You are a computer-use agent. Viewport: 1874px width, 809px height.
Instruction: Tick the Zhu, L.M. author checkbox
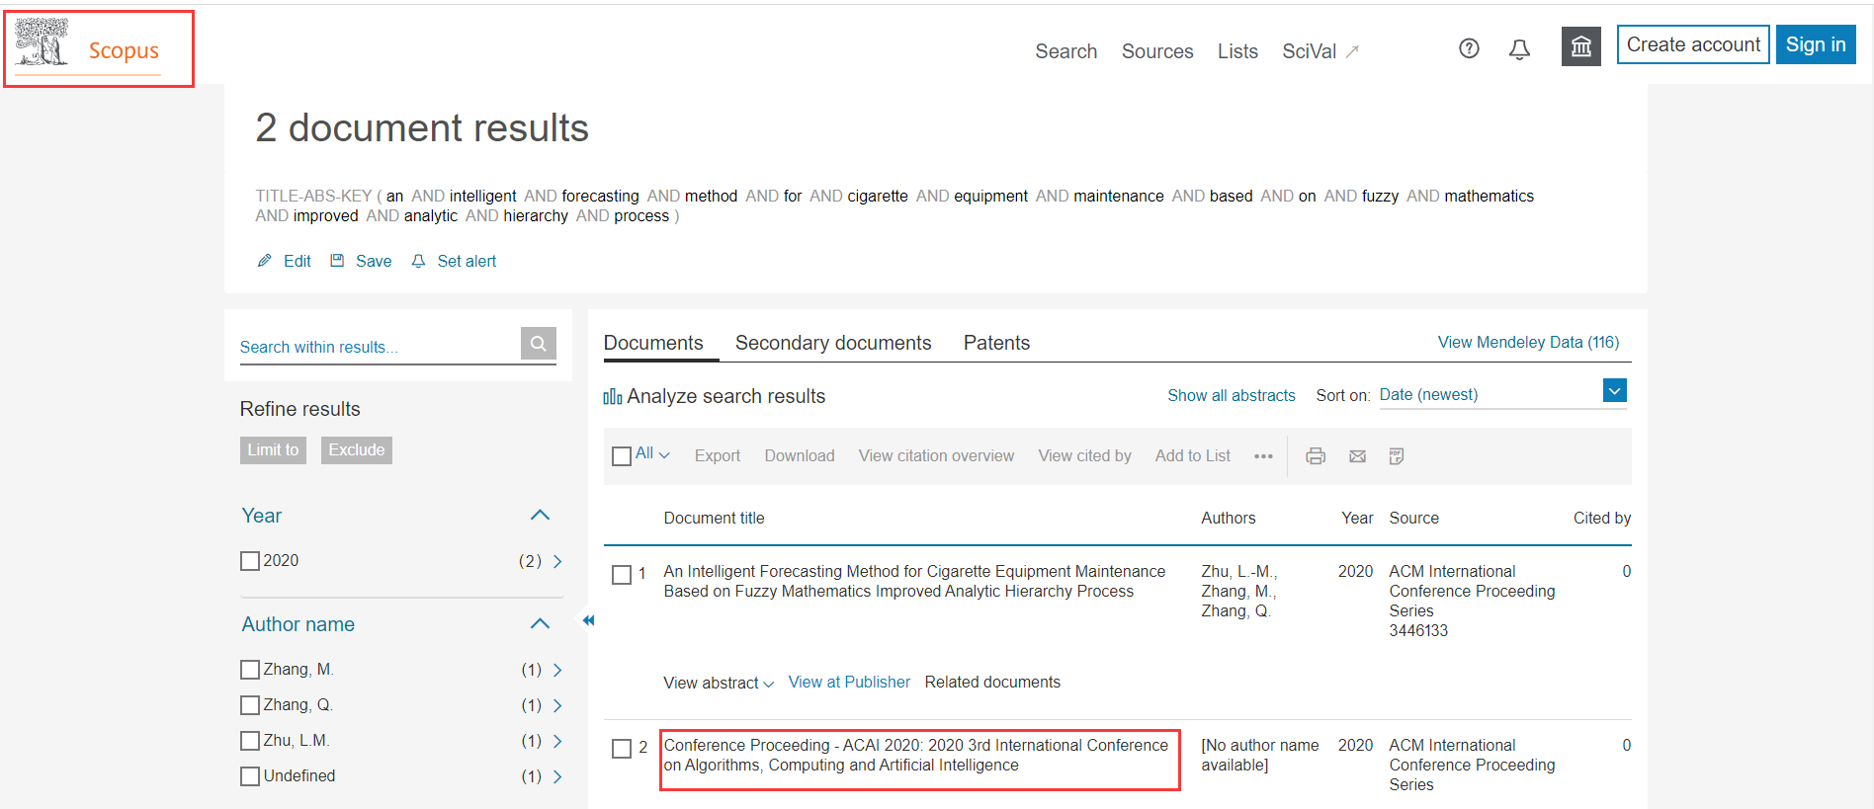[250, 741]
